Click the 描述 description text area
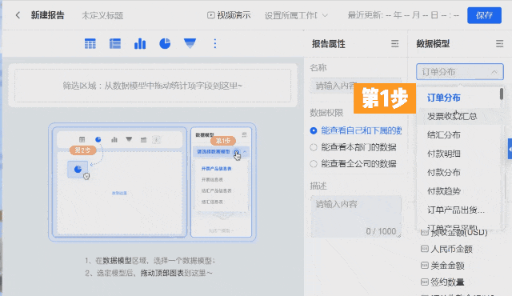 tap(356, 216)
